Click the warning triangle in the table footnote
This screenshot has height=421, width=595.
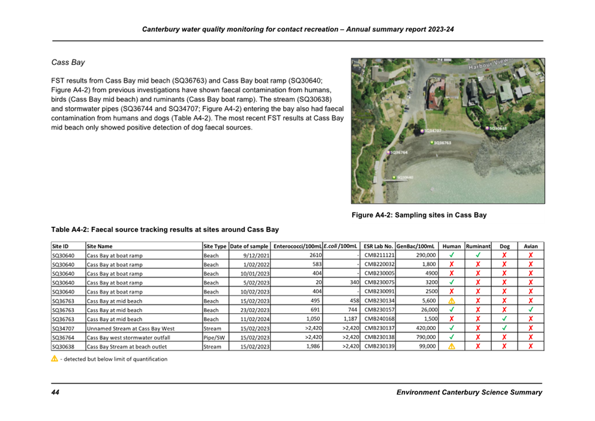[x=55, y=359]
